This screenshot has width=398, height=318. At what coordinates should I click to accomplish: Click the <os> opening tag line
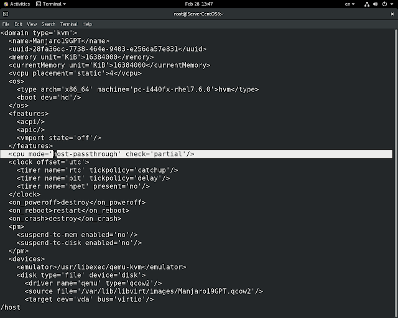click(x=16, y=81)
